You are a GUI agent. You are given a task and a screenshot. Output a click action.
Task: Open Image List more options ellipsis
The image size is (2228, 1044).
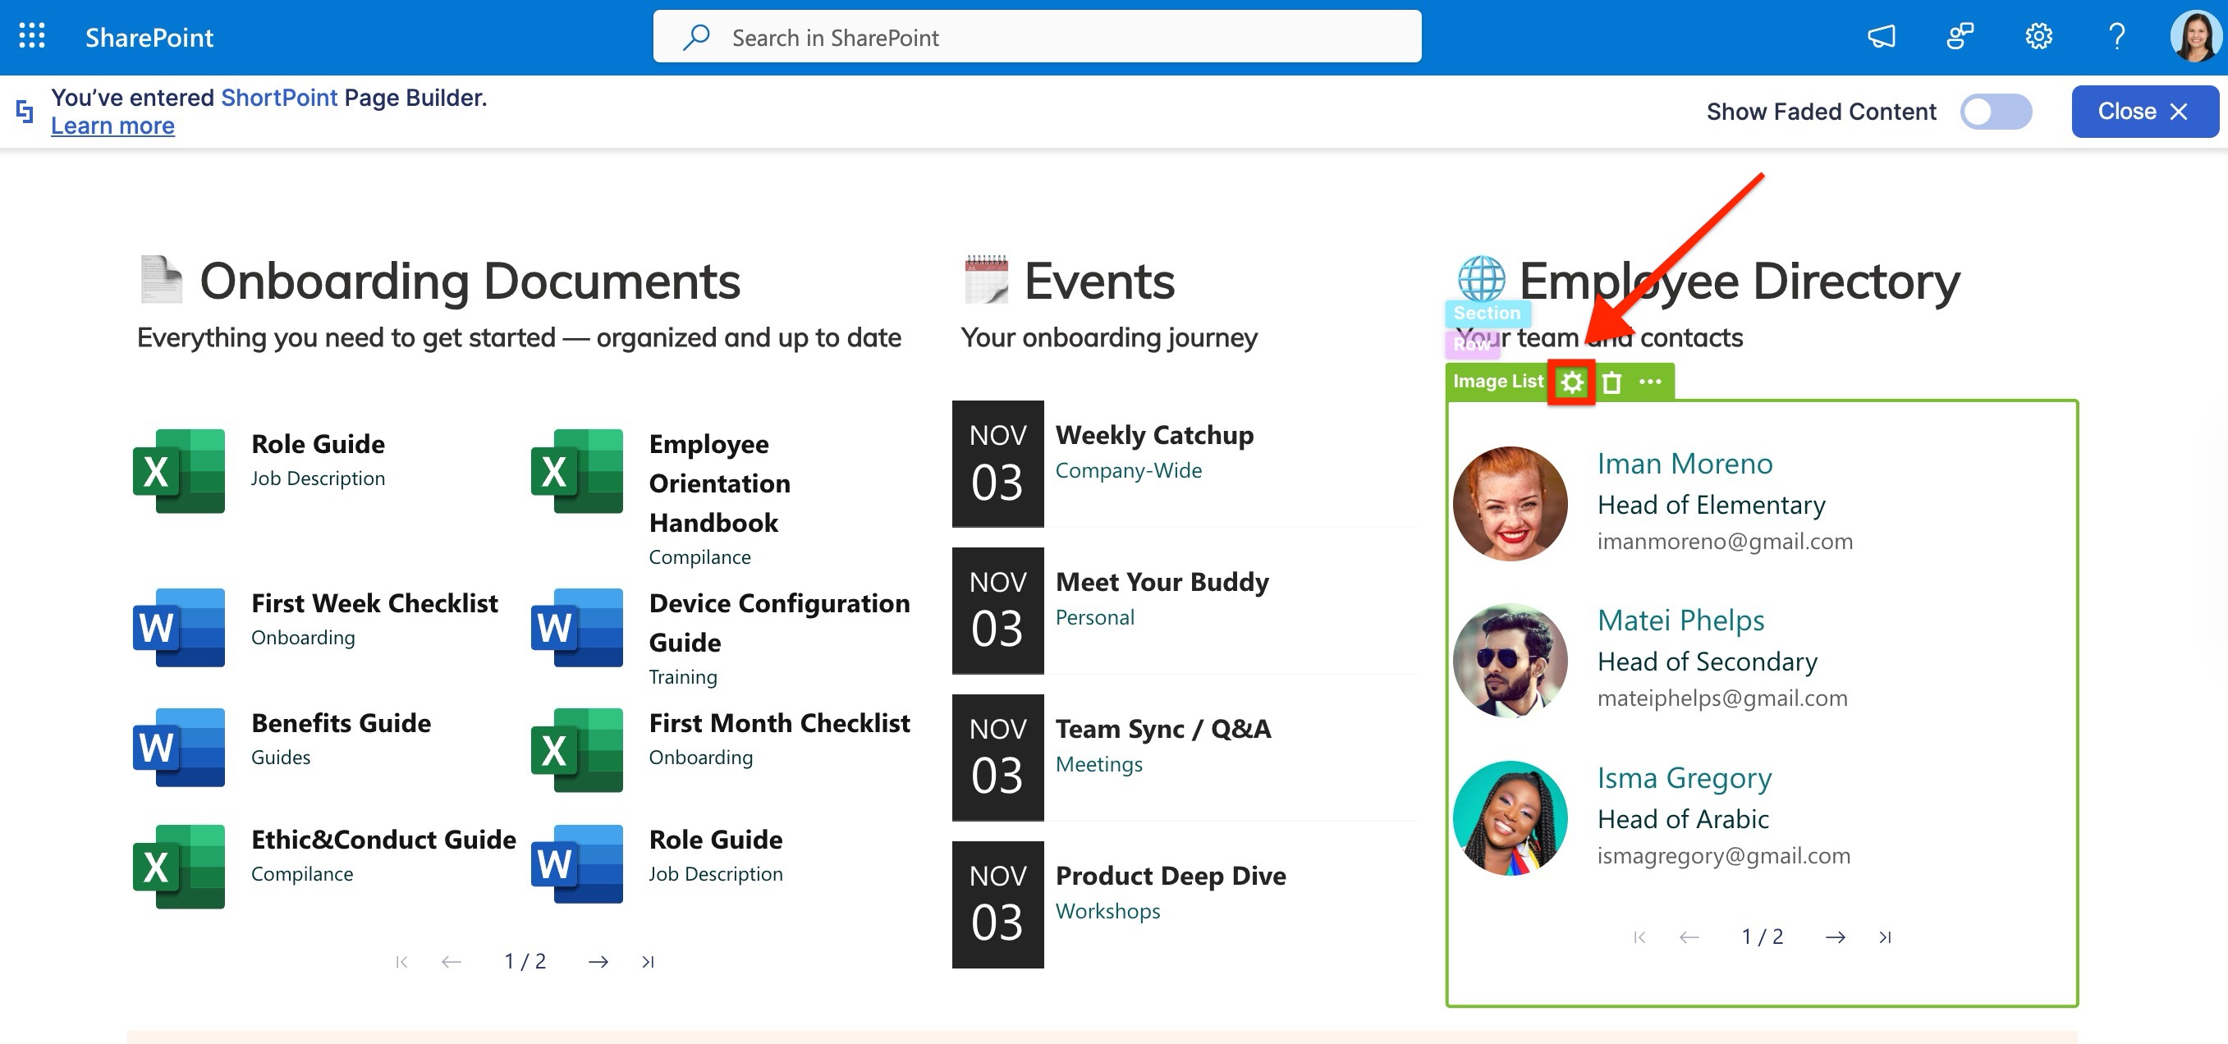pos(1649,382)
